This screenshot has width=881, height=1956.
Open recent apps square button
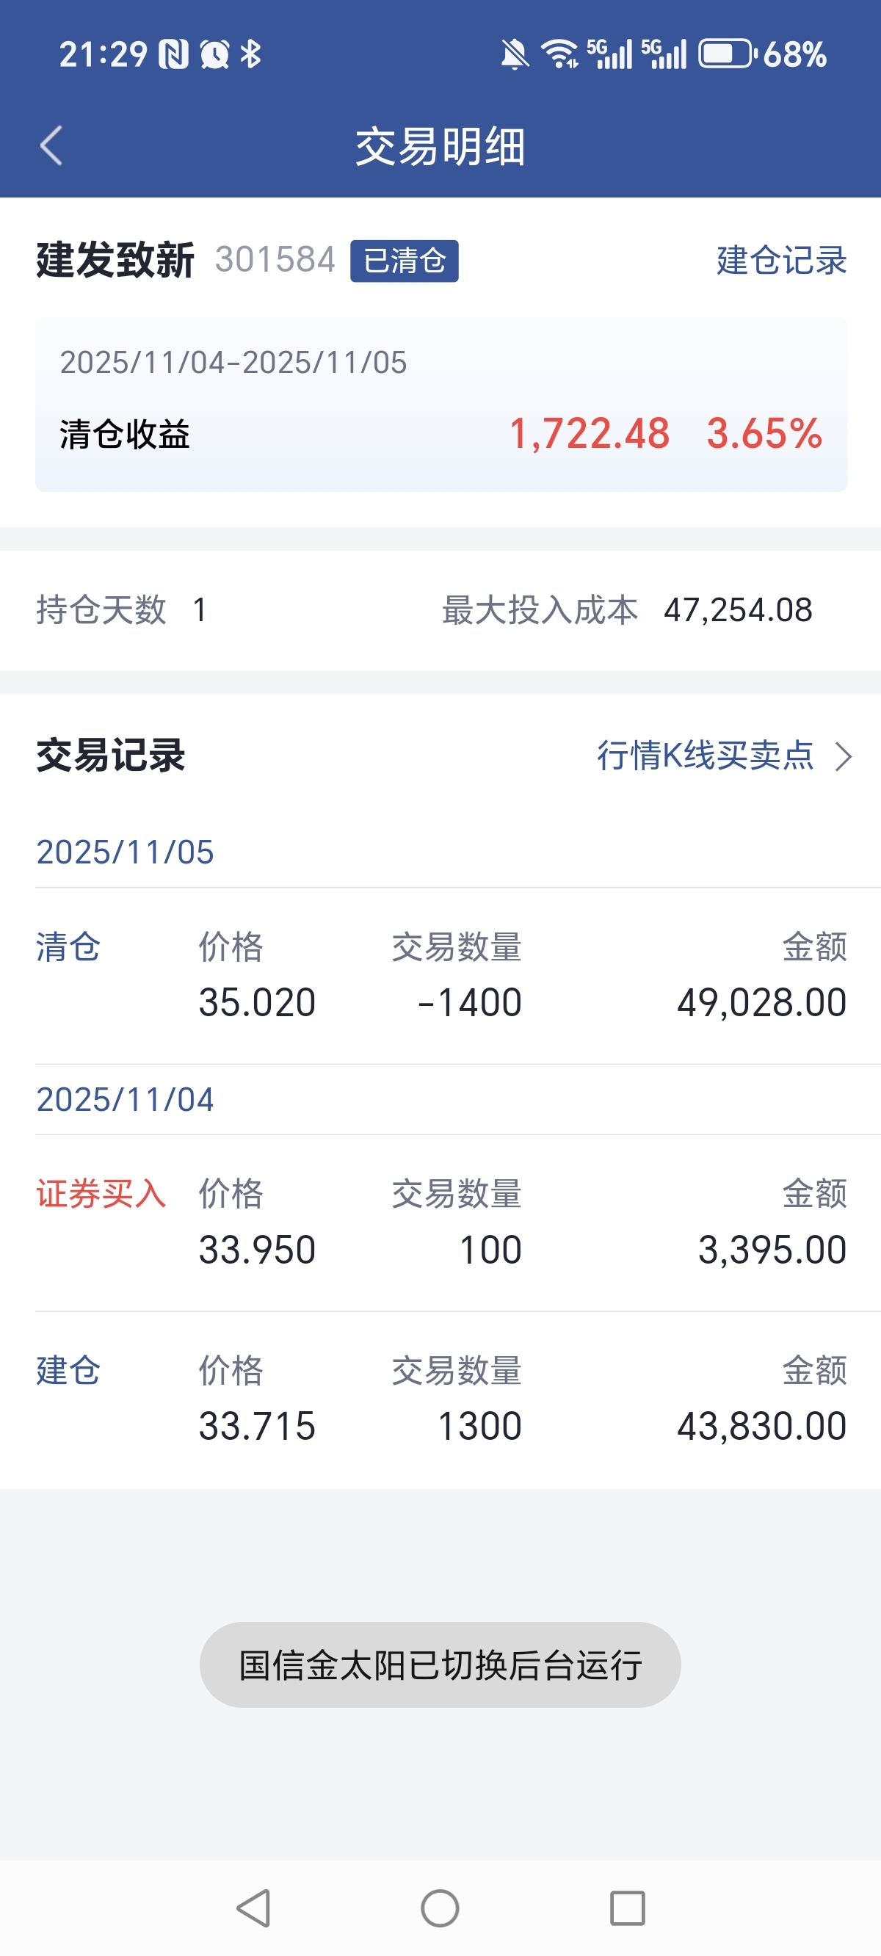pyautogui.click(x=627, y=1908)
